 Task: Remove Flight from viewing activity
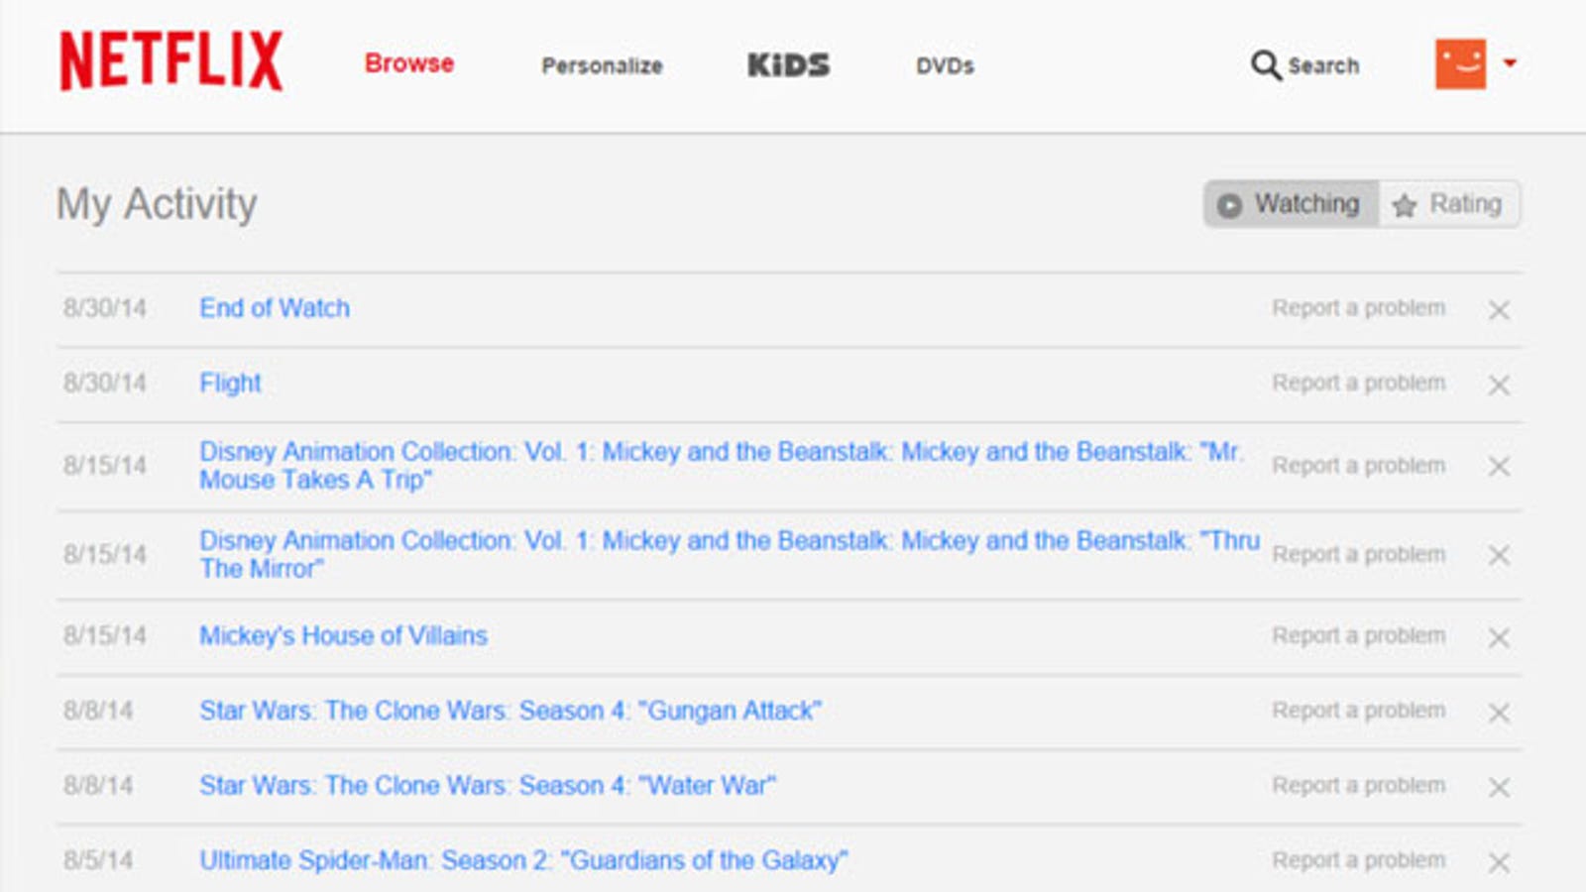(x=1499, y=385)
